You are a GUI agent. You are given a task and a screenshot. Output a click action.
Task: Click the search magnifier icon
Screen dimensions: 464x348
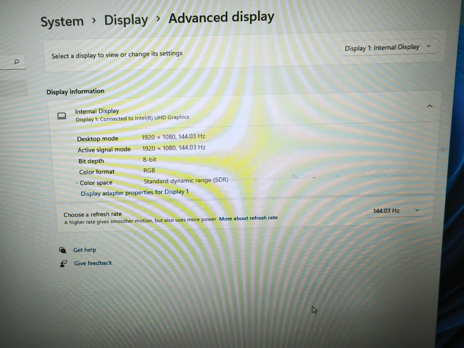[x=16, y=62]
